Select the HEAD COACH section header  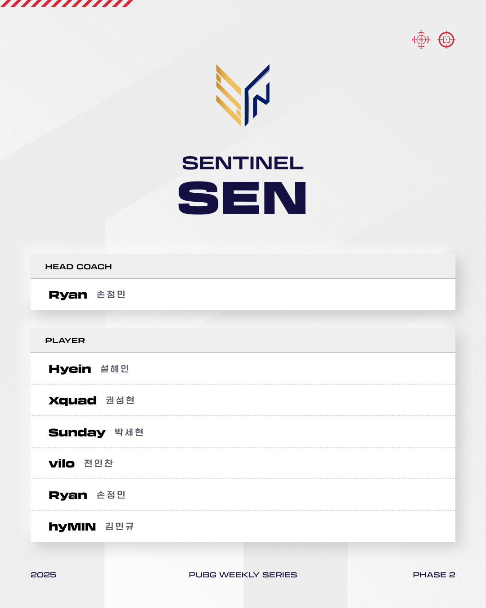pos(78,267)
